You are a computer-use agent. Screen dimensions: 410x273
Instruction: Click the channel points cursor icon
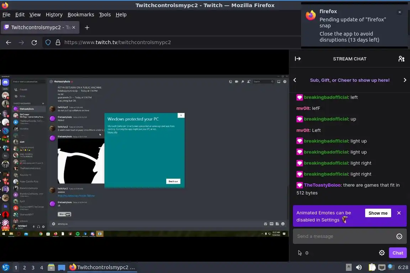tap(300, 253)
